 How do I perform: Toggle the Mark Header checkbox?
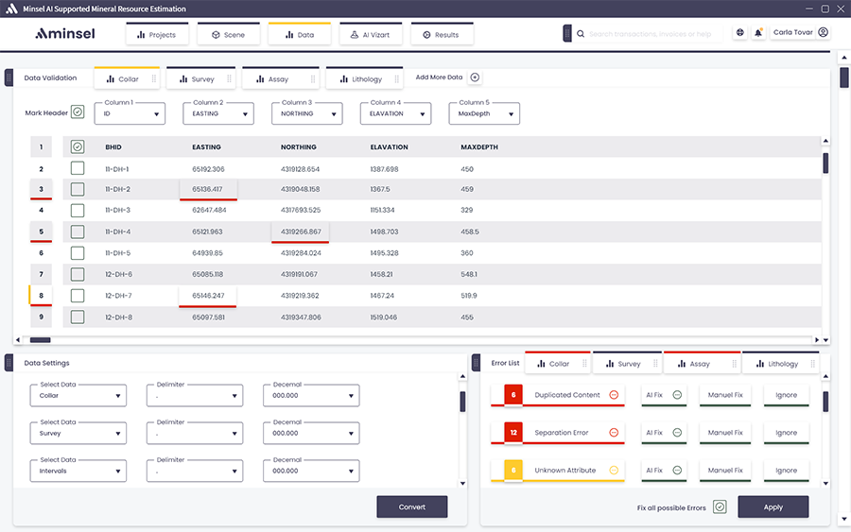click(78, 112)
